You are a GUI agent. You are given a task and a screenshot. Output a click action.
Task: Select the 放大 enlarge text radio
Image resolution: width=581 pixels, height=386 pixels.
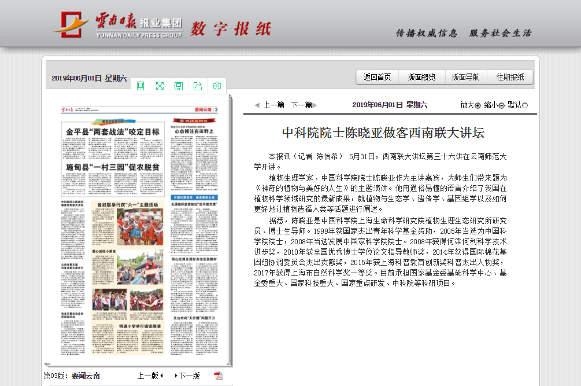(478, 105)
